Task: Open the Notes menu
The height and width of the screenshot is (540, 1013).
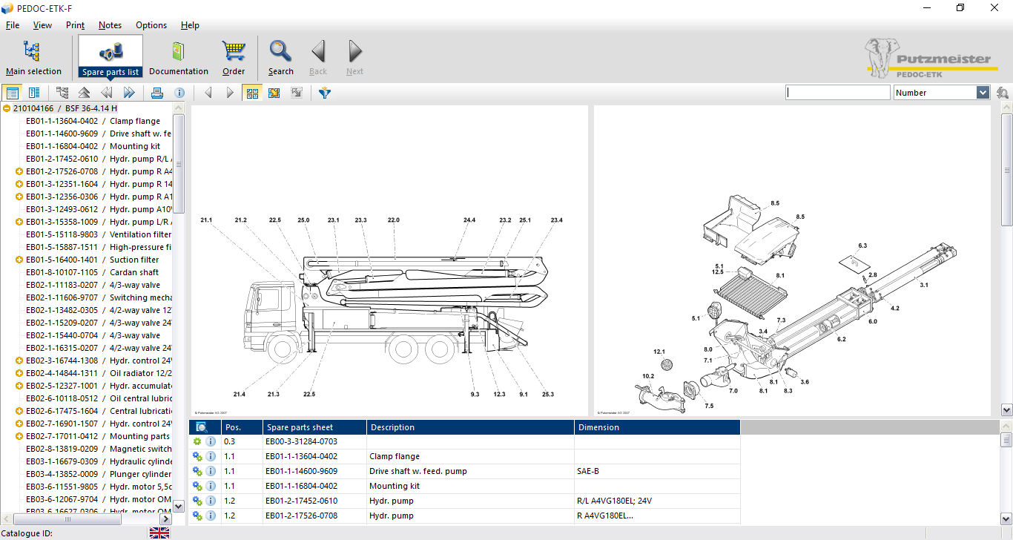Action: point(110,25)
